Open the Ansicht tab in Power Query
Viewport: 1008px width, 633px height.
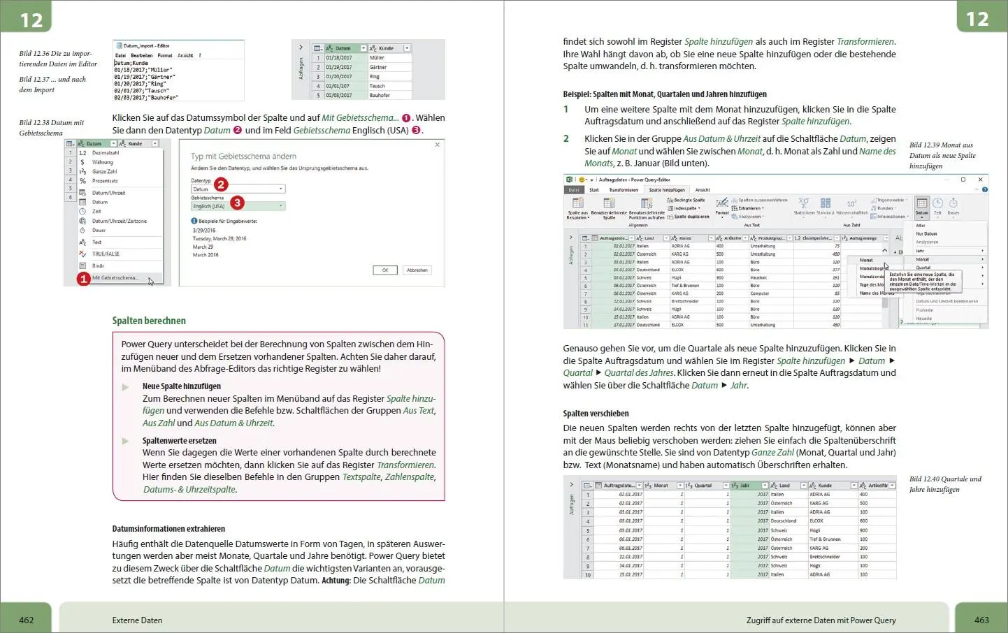tap(703, 190)
